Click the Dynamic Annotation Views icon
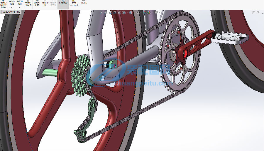Image resolution: width=264 pixels, height=151 pixels. point(119,12)
